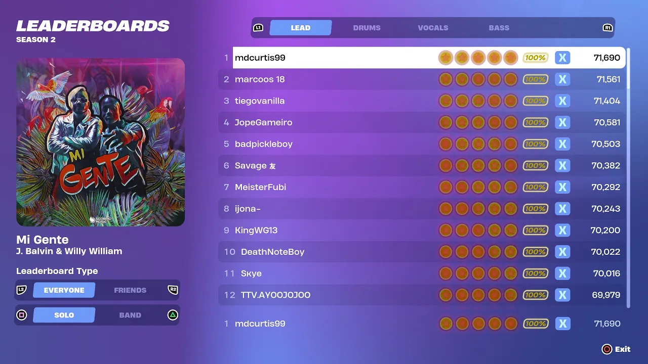The image size is (648, 364).
Task: Click the L2 trigger icon next to Everyone
Action: pyautogui.click(x=21, y=290)
